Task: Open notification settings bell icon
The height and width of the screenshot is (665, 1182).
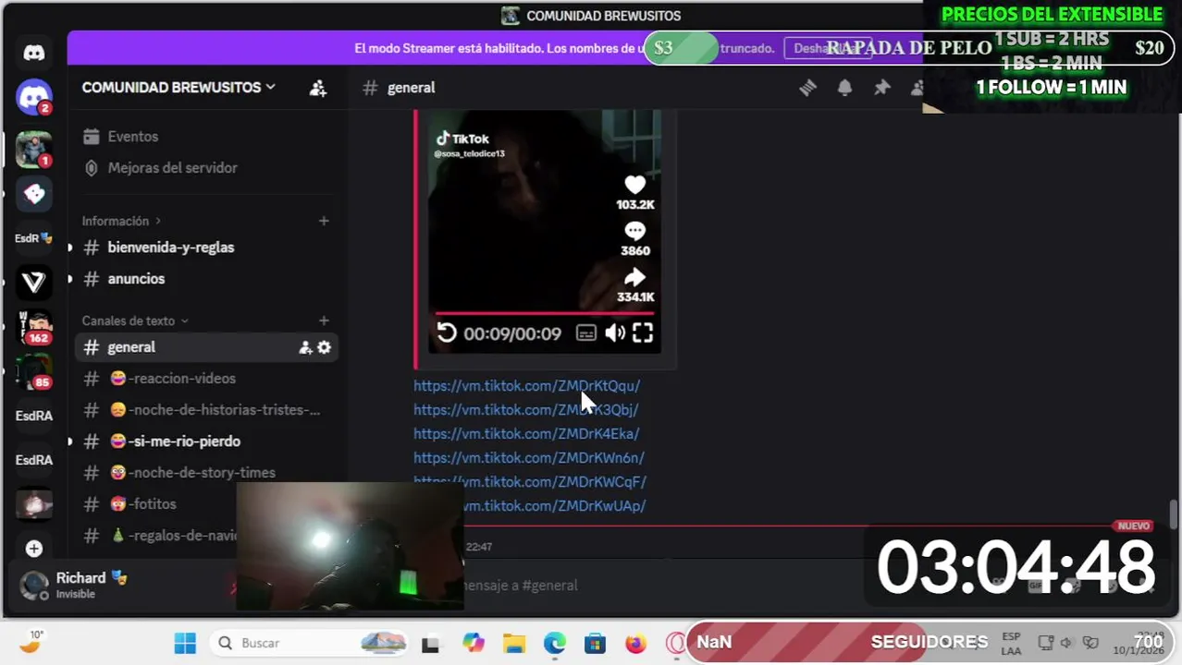Action: [844, 88]
